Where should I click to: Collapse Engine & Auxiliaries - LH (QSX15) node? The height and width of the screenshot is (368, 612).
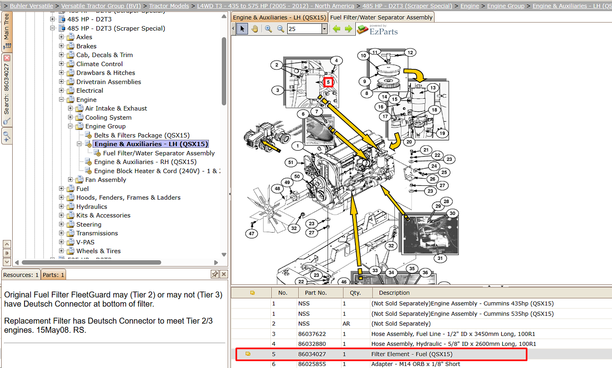[80, 144]
